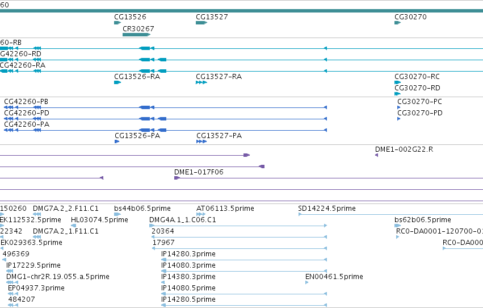
Task: Select EST AT06113.5prime label
Action: pyautogui.click(x=225, y=209)
